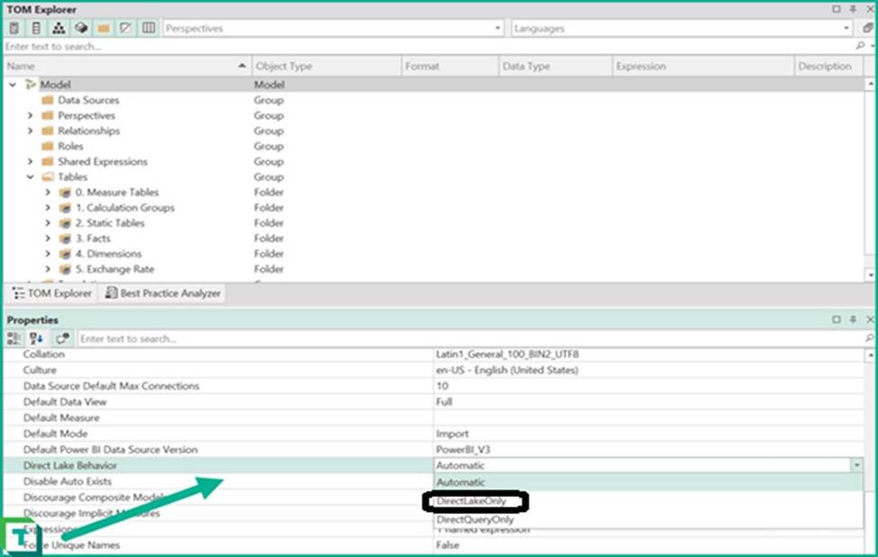This screenshot has height=557, width=878.
Task: Select the Force Unique Names property row
Action: (x=434, y=544)
